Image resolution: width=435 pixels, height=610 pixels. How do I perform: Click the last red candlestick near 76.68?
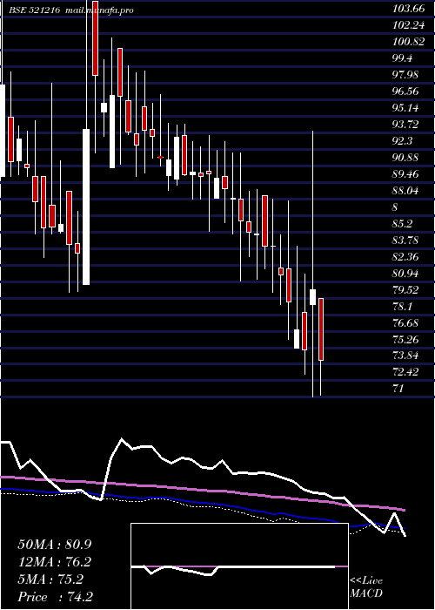pos(321,329)
